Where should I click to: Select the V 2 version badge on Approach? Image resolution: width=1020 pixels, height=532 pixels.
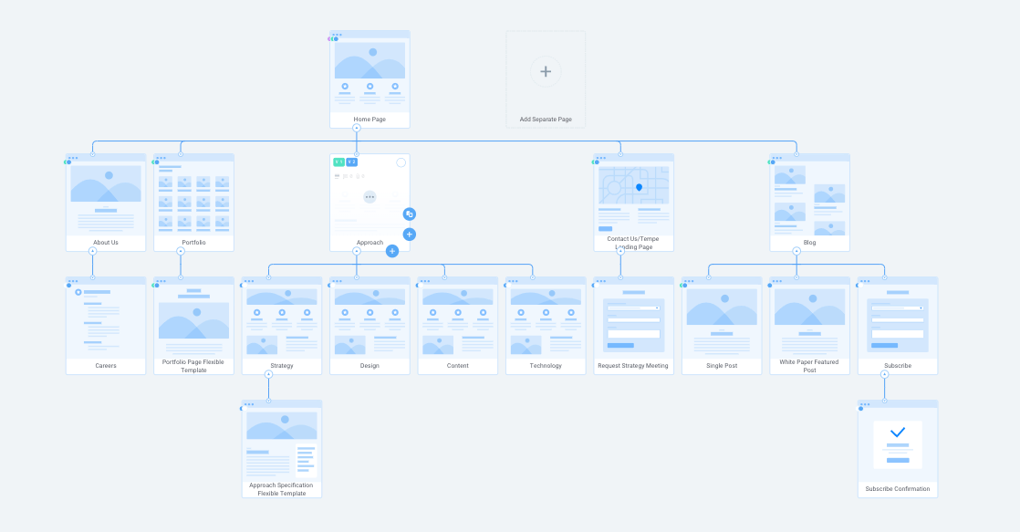point(352,162)
